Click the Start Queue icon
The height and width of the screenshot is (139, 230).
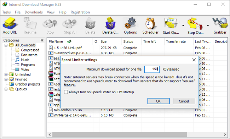click(x=171, y=23)
